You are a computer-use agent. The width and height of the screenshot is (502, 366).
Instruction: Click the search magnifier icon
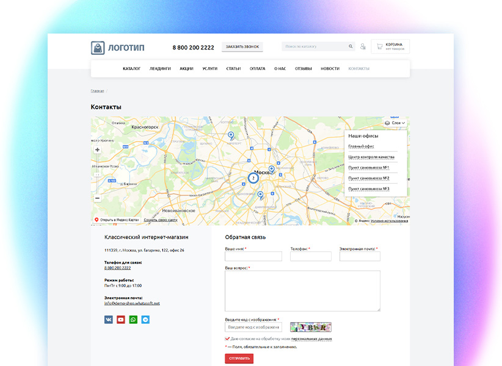(351, 46)
